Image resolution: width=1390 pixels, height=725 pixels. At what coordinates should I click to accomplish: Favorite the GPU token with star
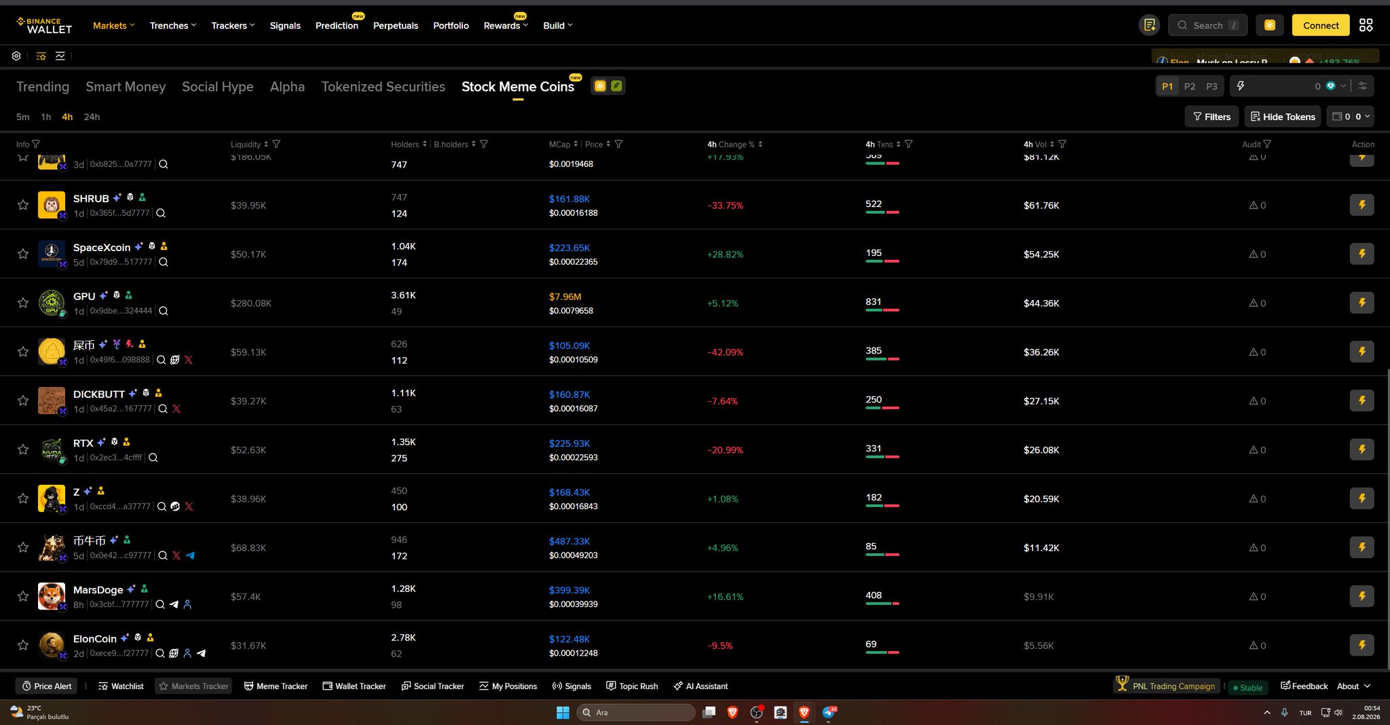point(23,303)
